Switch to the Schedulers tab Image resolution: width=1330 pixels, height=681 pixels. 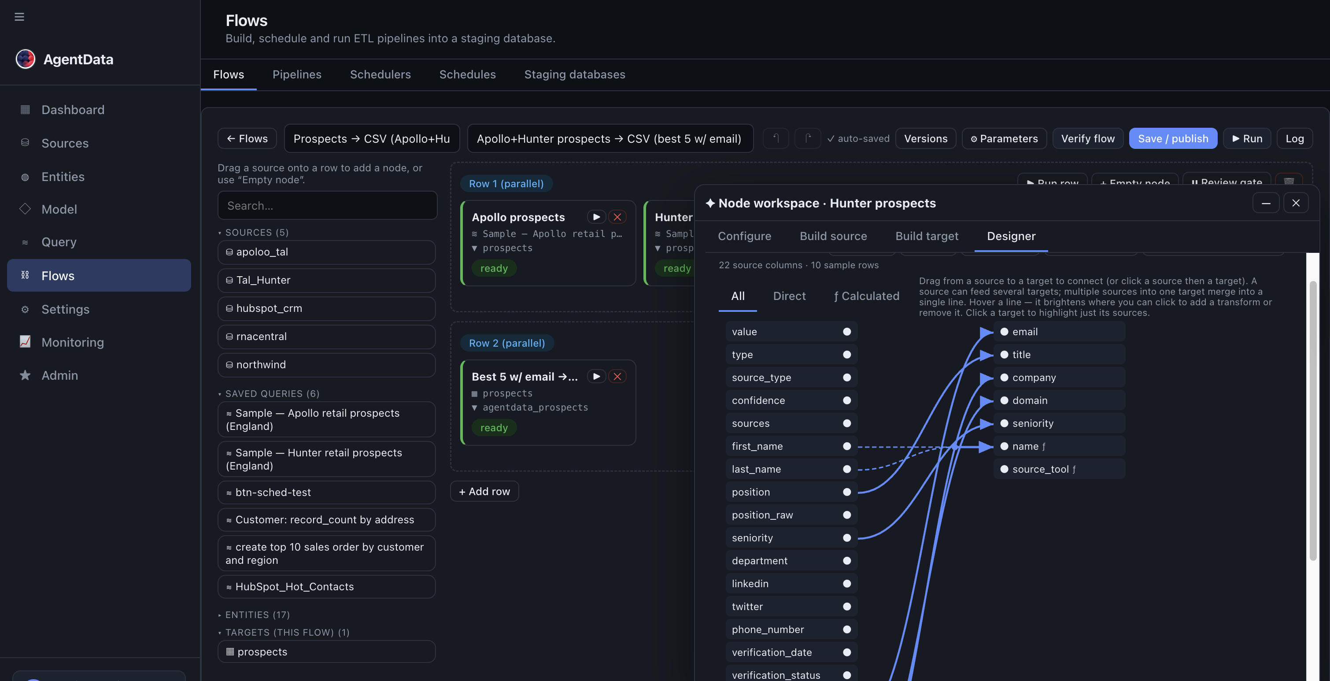(381, 74)
